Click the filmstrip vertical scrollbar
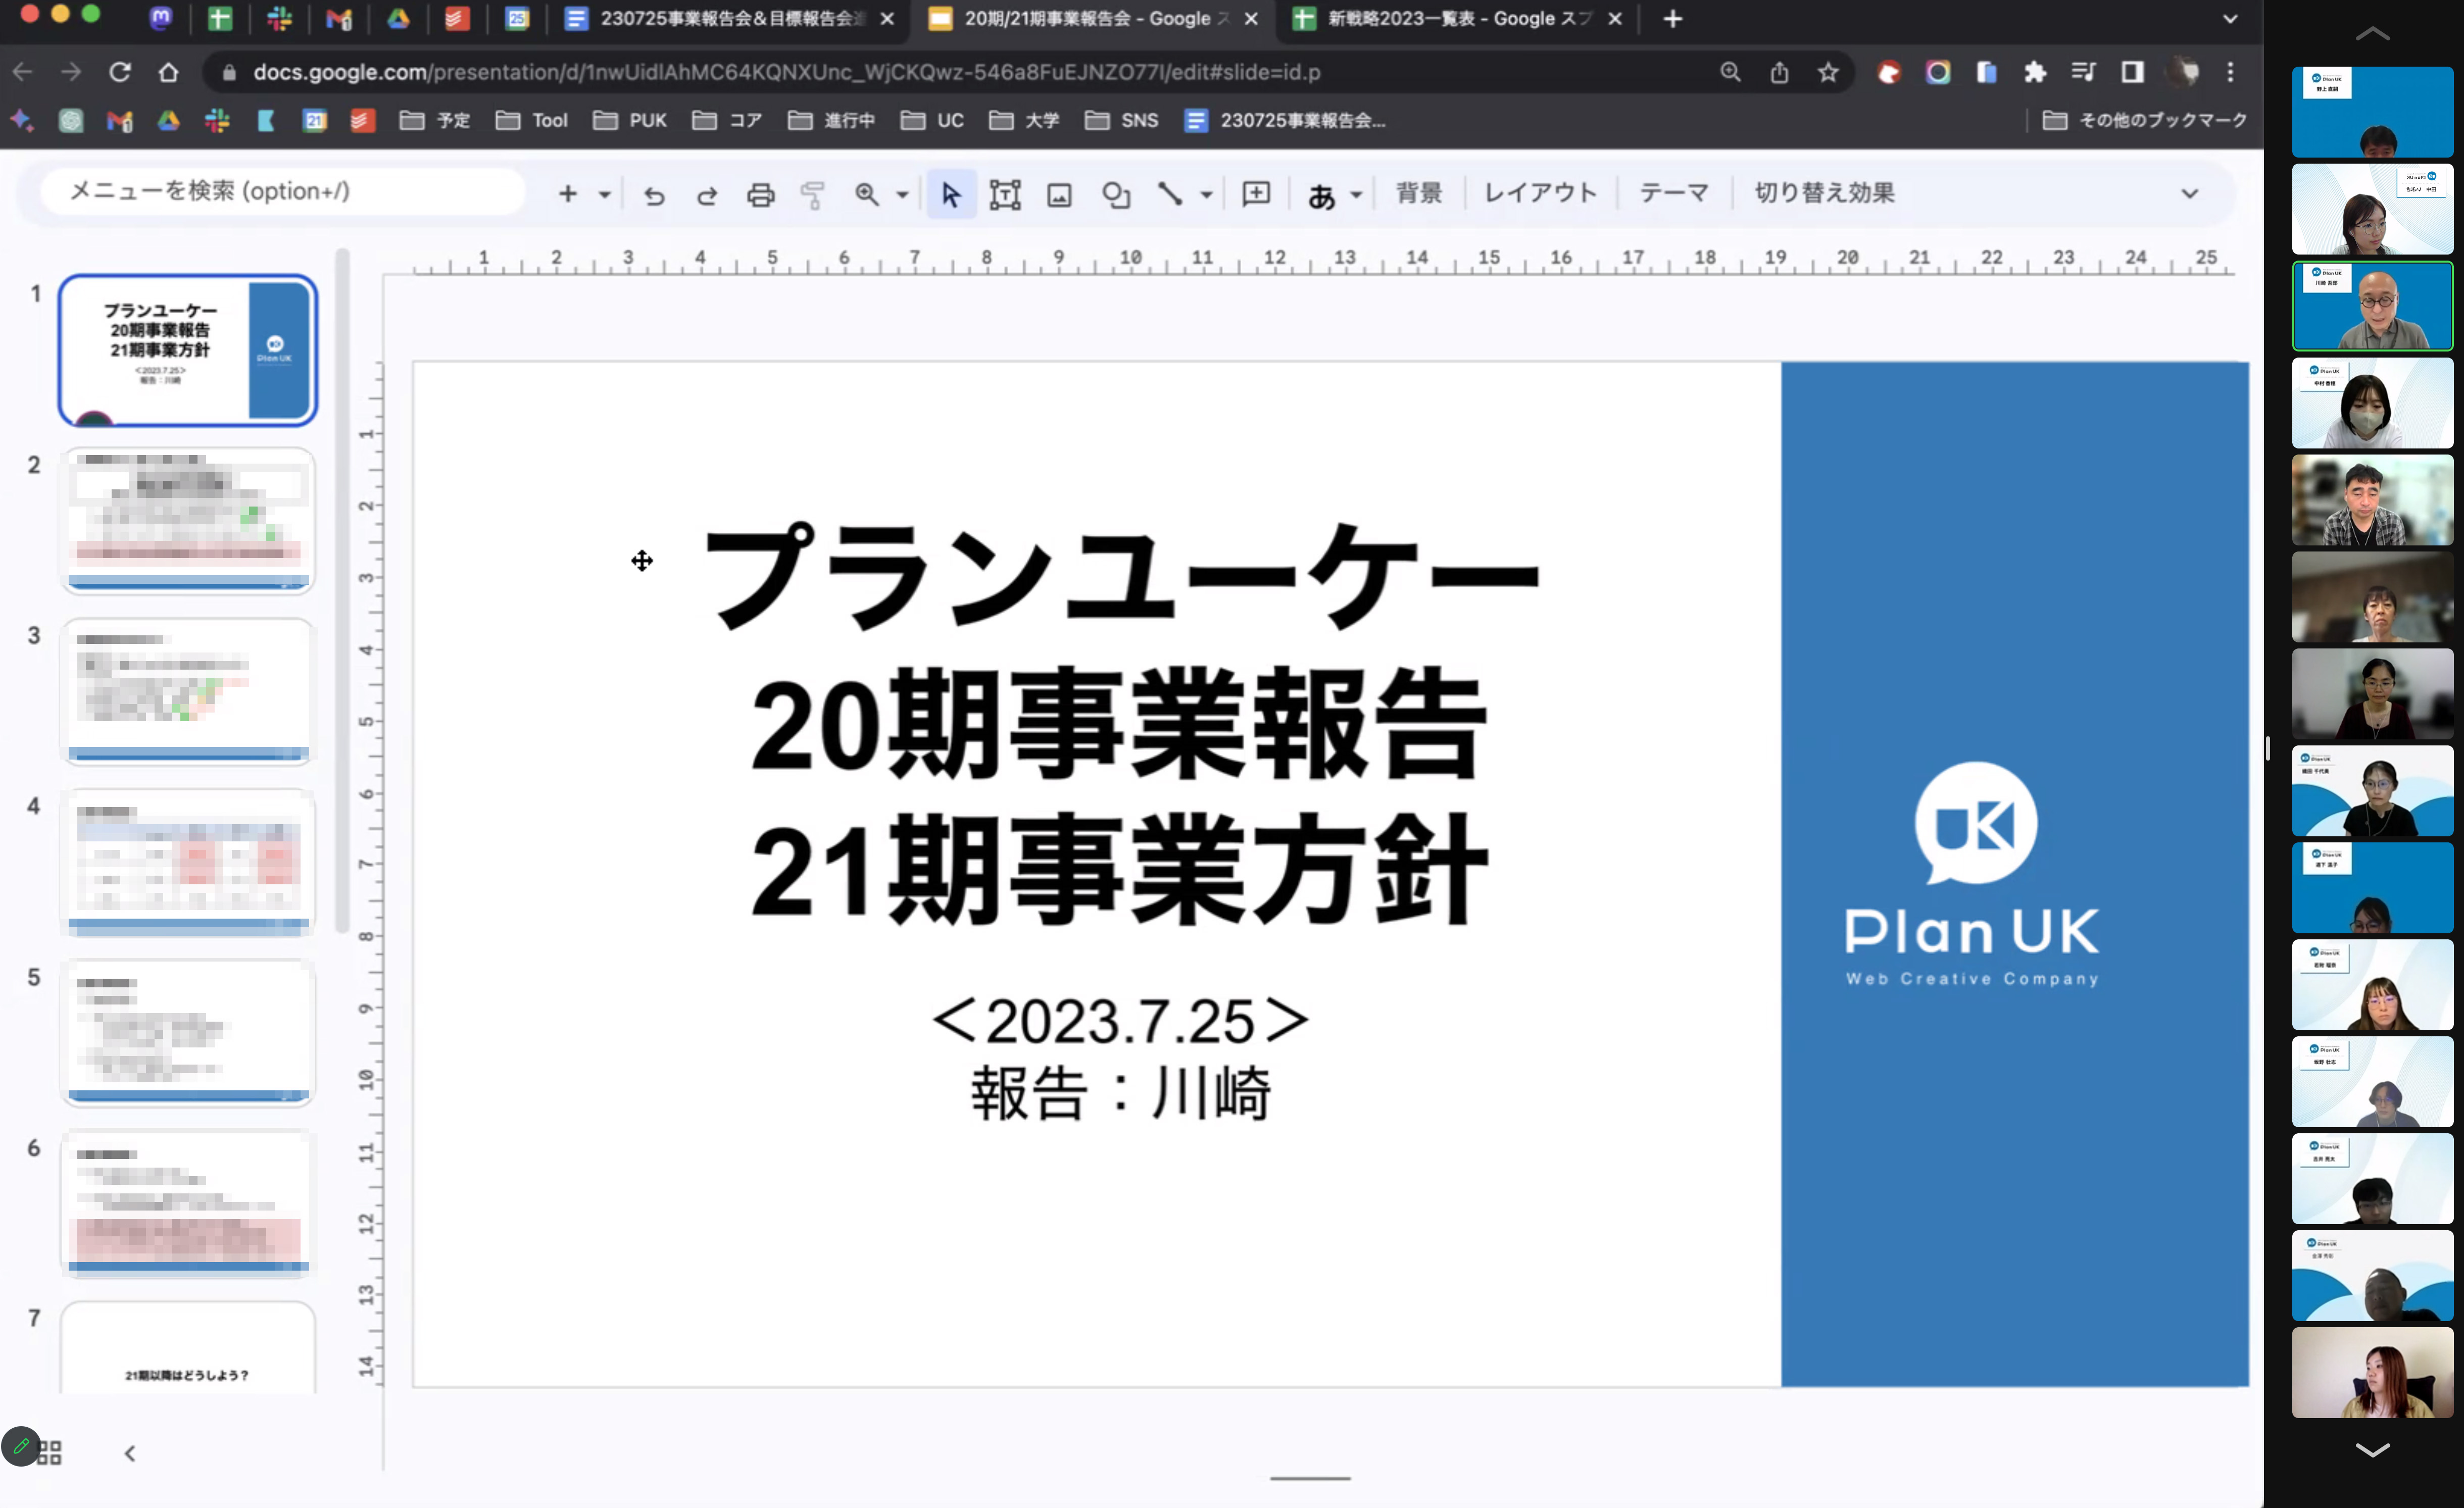 click(x=342, y=590)
